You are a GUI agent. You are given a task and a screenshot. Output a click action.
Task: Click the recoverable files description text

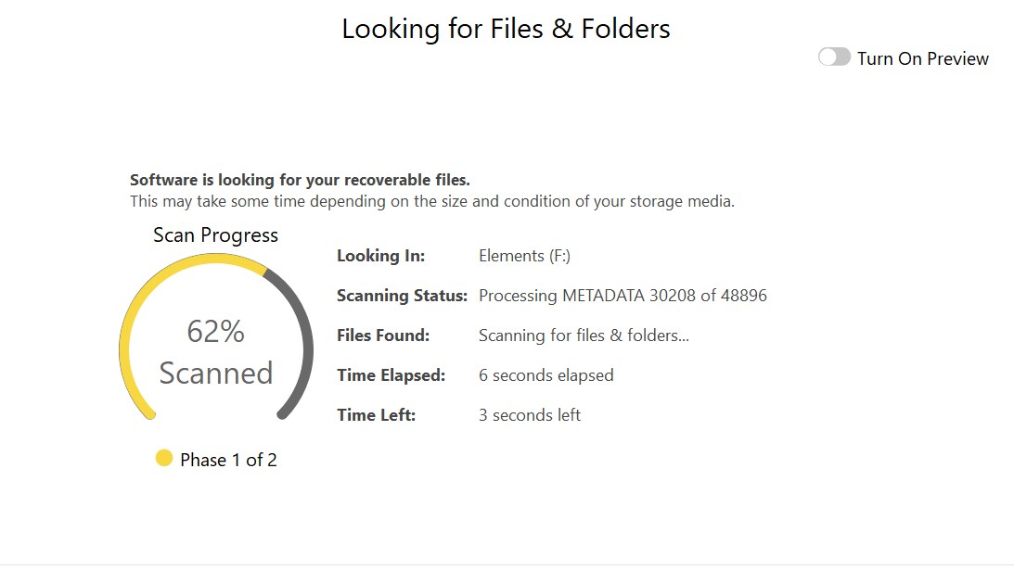pos(303,180)
